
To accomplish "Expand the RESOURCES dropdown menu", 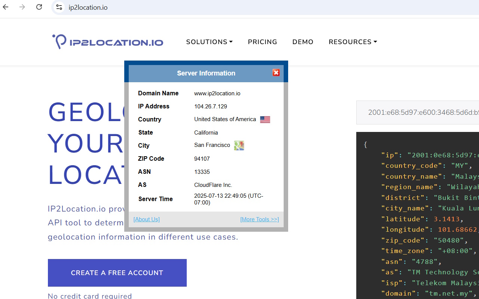I will coord(352,42).
